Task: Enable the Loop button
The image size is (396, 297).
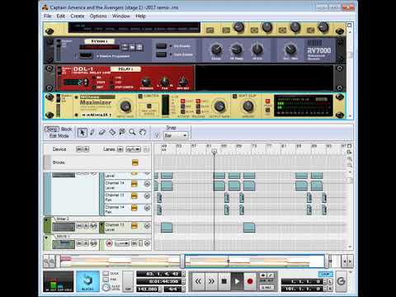Action: (326, 274)
